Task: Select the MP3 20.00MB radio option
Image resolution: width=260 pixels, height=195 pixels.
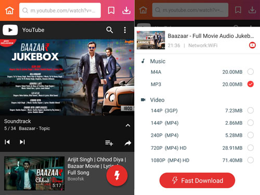Action: pyautogui.click(x=251, y=84)
